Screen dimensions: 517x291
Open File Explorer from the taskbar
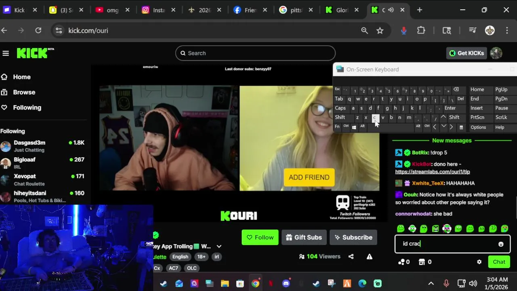[225, 283]
